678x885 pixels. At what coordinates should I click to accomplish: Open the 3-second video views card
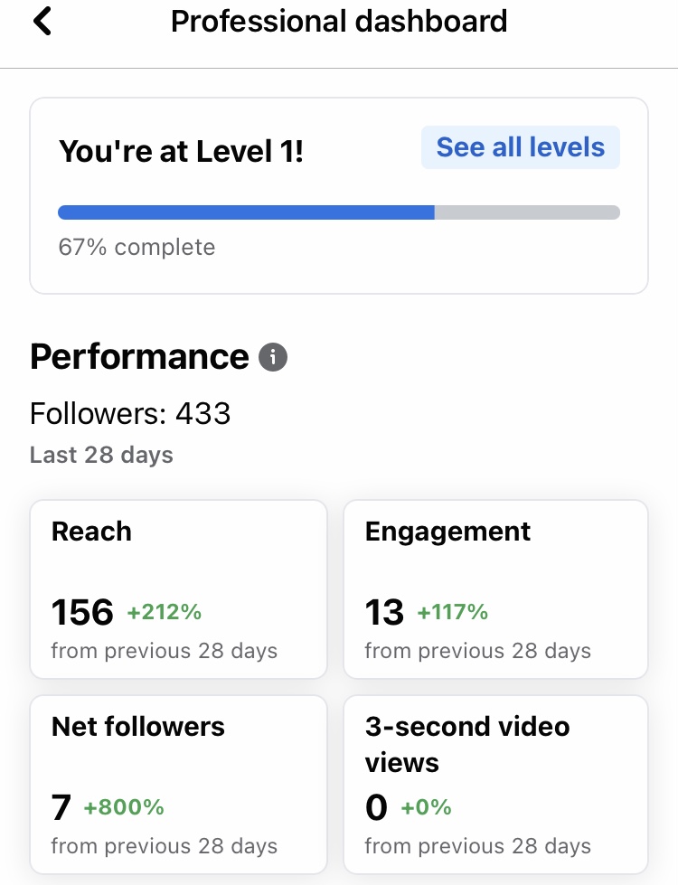pyautogui.click(x=495, y=785)
